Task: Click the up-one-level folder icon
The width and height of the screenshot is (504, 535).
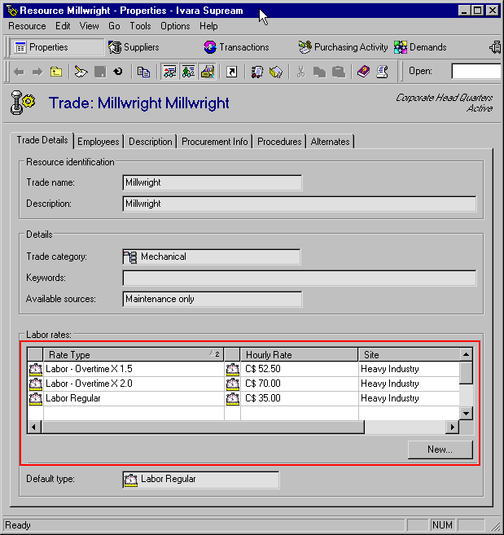Action: click(56, 72)
